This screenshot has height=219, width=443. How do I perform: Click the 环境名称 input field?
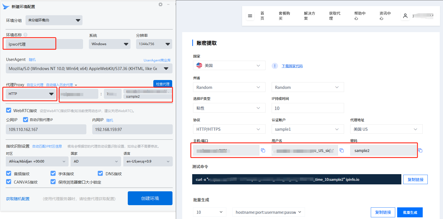pos(44,44)
